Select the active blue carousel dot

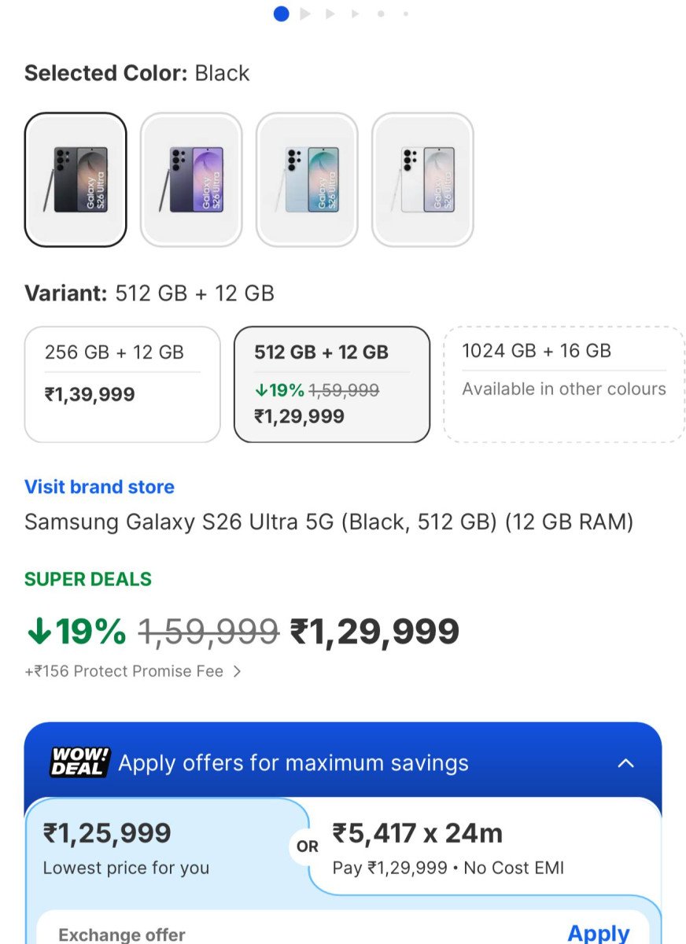tap(281, 13)
